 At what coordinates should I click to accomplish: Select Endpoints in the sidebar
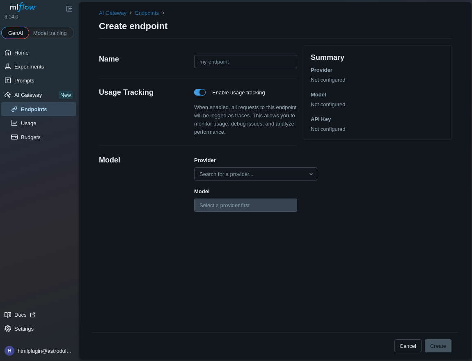39,109
